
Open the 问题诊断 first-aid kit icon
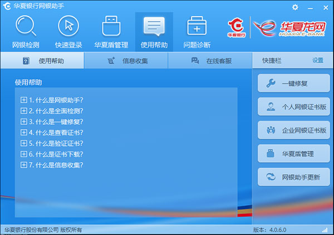(197, 26)
